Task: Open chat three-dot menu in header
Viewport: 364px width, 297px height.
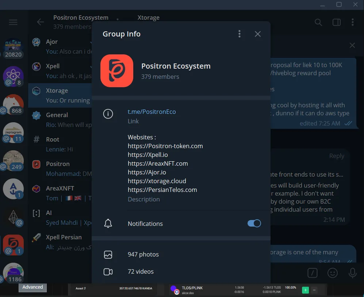Action: coord(353,22)
